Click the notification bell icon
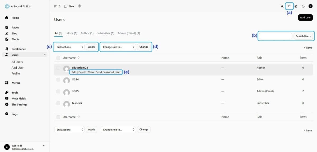 [x=303, y=6]
